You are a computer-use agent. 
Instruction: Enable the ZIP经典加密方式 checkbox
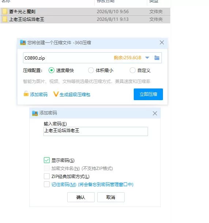coord(47,176)
